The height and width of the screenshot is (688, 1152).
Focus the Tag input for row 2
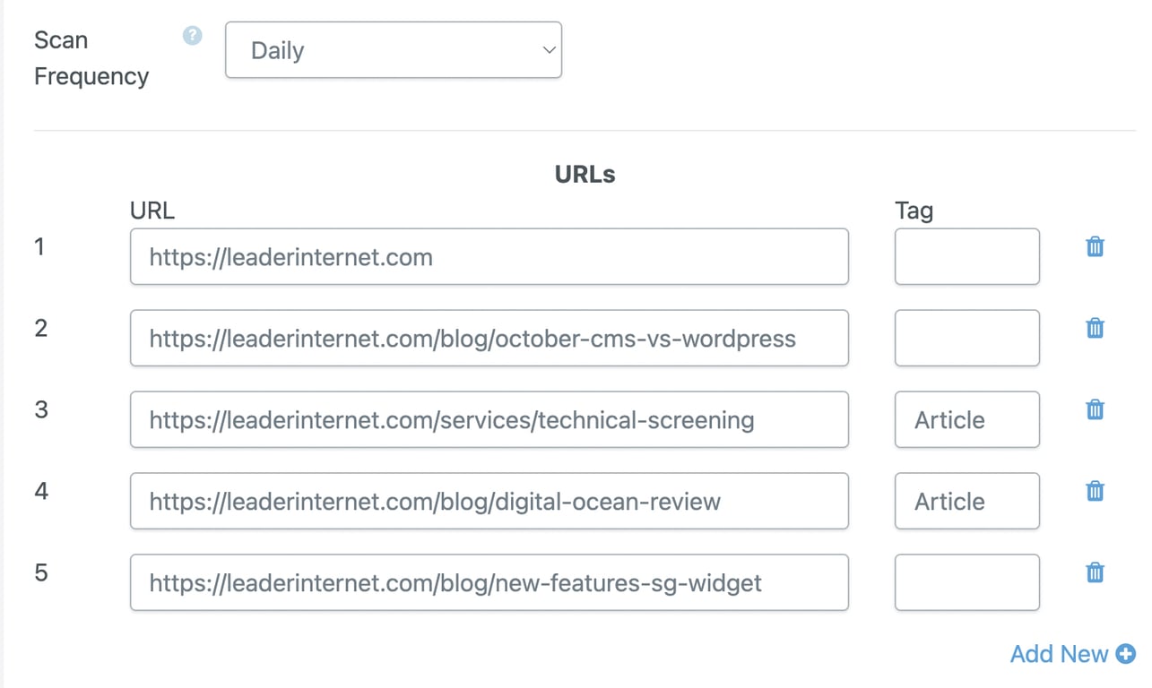point(966,339)
